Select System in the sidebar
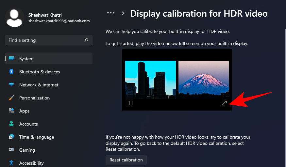The image size is (286, 167). click(26, 59)
